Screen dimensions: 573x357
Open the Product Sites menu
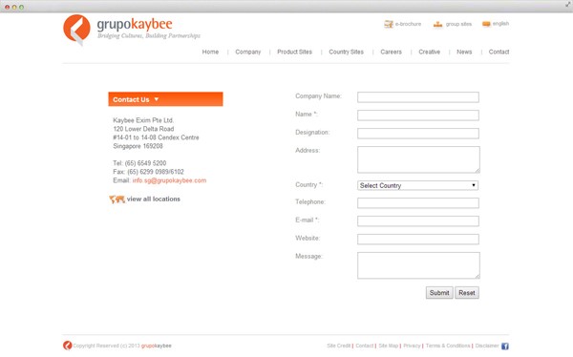click(294, 52)
